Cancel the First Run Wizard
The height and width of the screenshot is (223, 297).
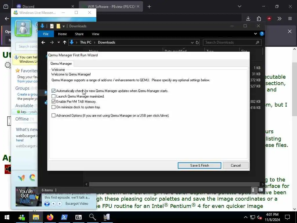tap(236, 165)
